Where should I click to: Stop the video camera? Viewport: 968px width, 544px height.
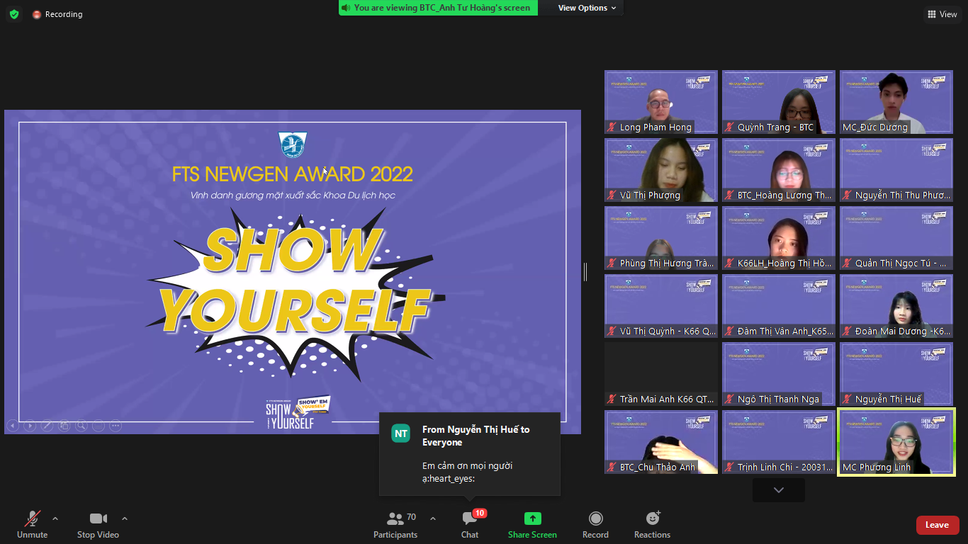[98, 519]
